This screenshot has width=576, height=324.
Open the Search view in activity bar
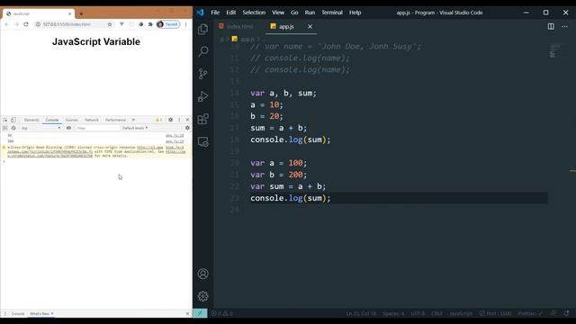tap(202, 51)
